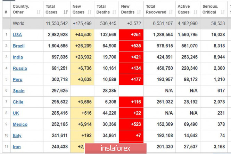Open the Brazil country page
Image resolution: width=231 pixels, height=154 pixels.
(x=18, y=46)
